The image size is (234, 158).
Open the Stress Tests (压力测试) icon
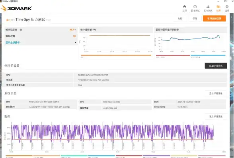208,8
